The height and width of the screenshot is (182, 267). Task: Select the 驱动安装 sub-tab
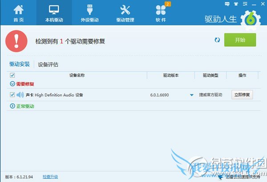pos(20,64)
